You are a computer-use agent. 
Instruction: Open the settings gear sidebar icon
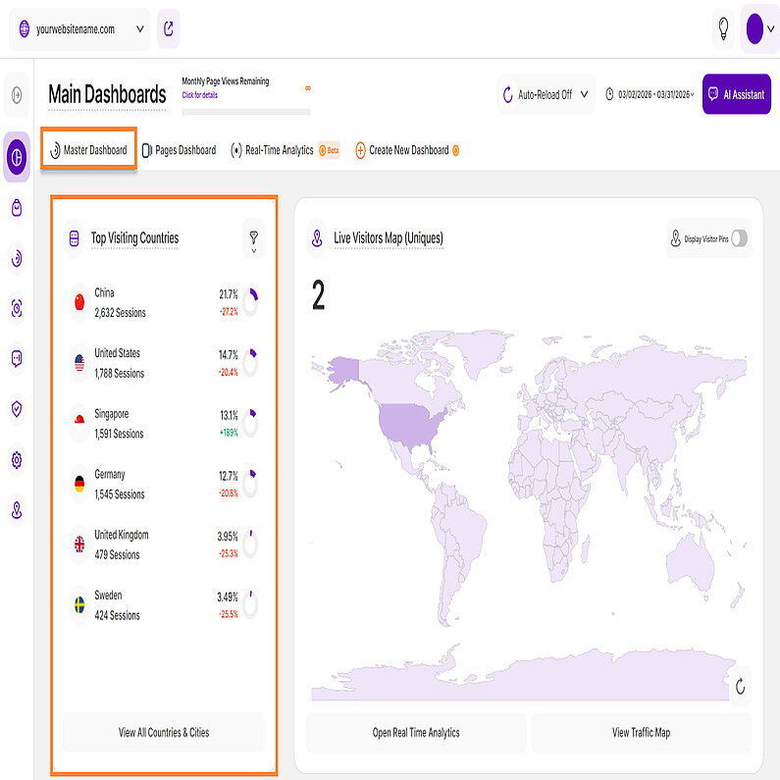coord(17,460)
